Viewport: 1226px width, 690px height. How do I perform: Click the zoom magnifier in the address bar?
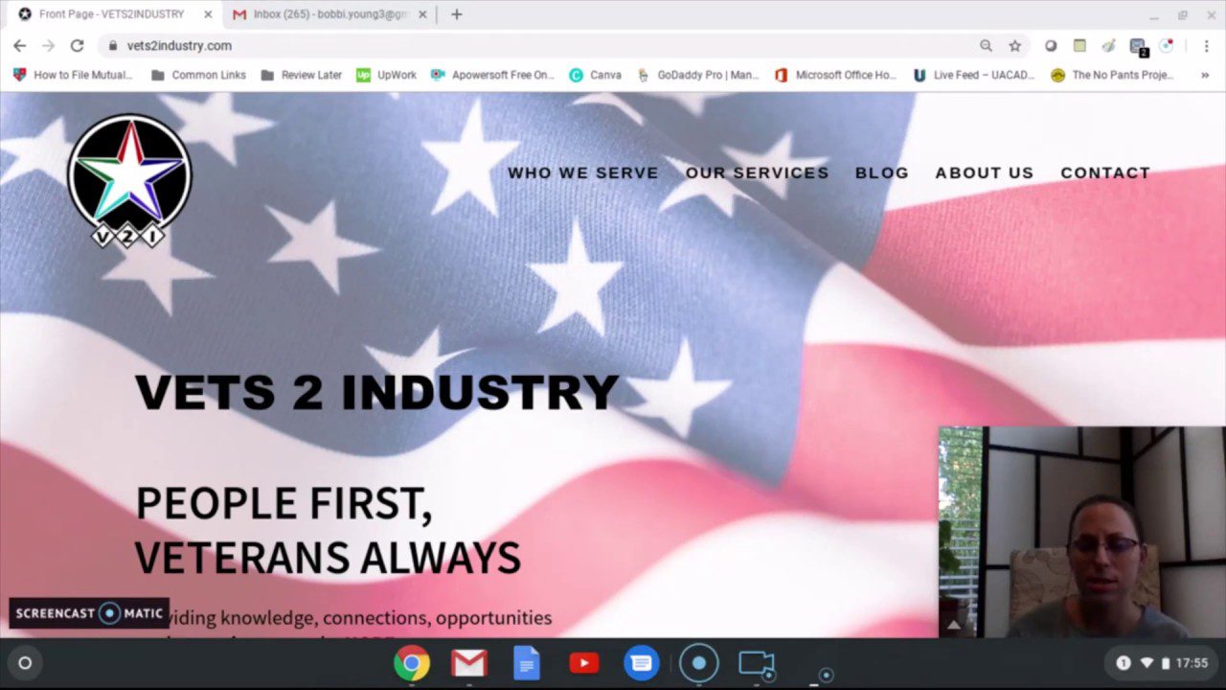[986, 45]
